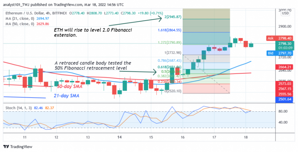Click the 'A retraced candle body tested' annotation
The image size is (298, 152).
click(x=93, y=65)
